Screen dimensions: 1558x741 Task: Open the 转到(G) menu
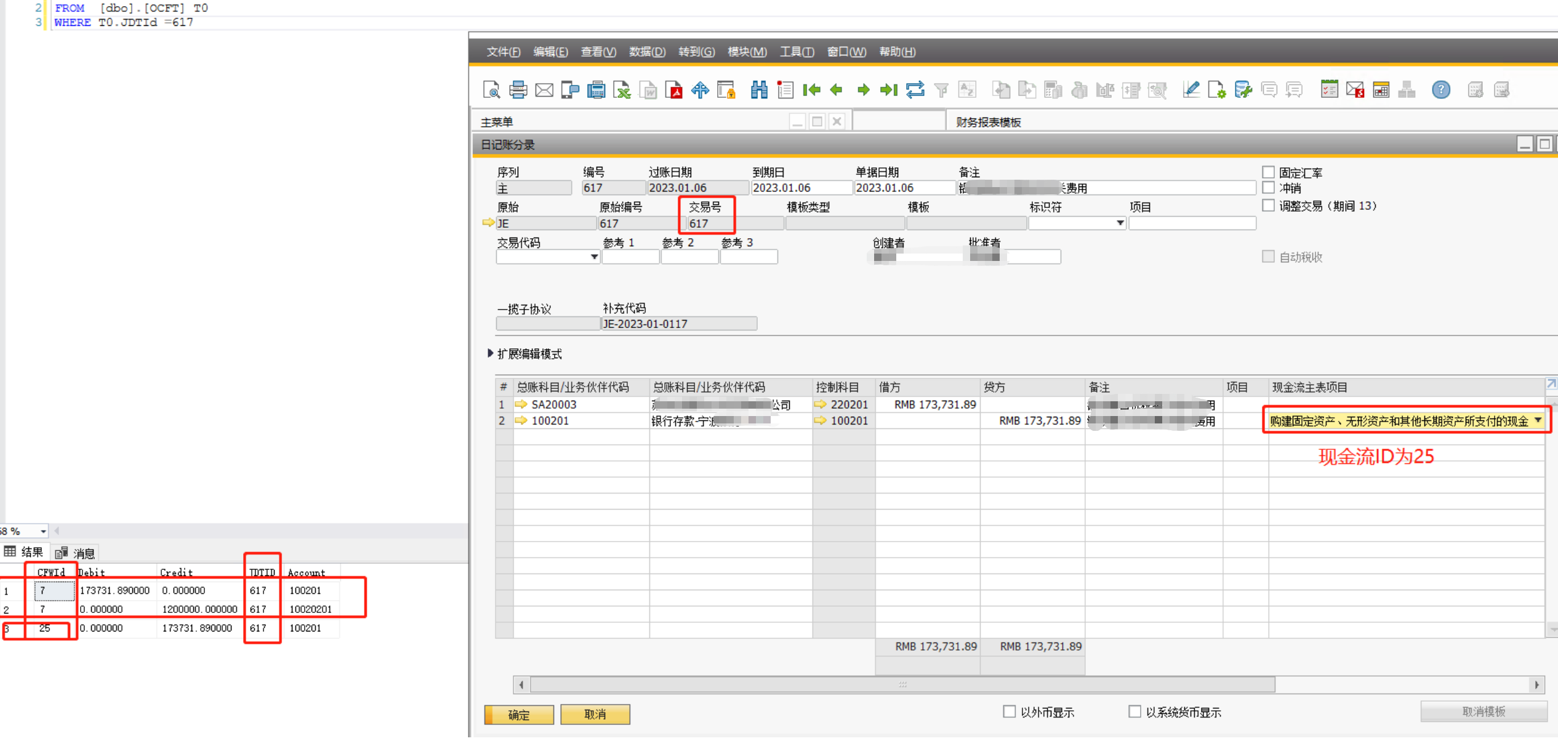(x=696, y=52)
